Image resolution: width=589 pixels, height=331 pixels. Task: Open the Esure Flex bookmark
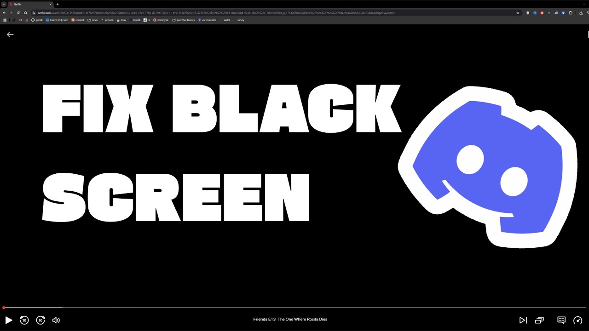coord(57,20)
